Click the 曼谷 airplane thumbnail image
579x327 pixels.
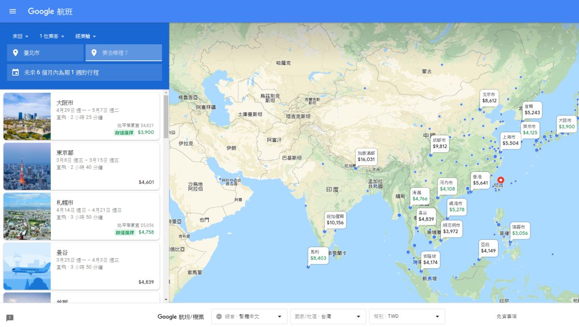(x=27, y=266)
